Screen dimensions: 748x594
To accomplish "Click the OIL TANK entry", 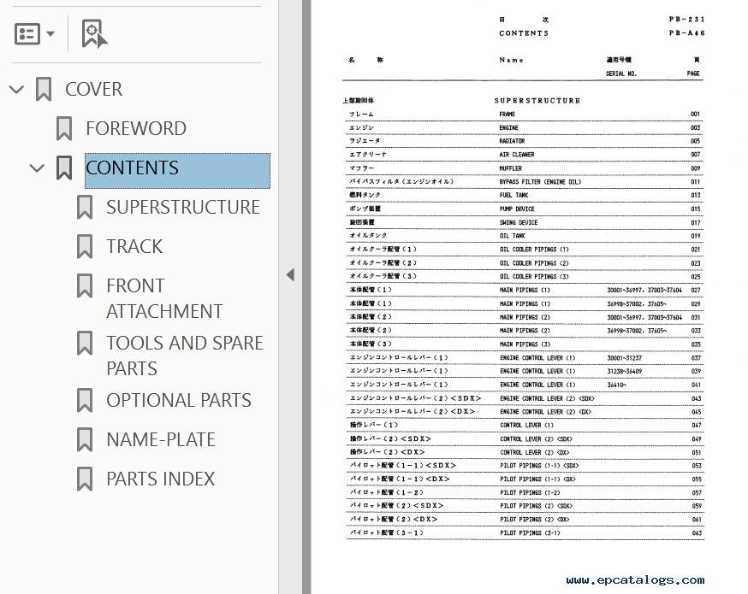I will click(x=513, y=236).
